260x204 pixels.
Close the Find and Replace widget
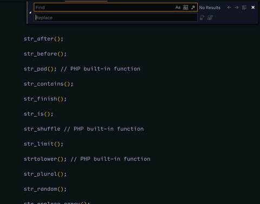(x=253, y=8)
